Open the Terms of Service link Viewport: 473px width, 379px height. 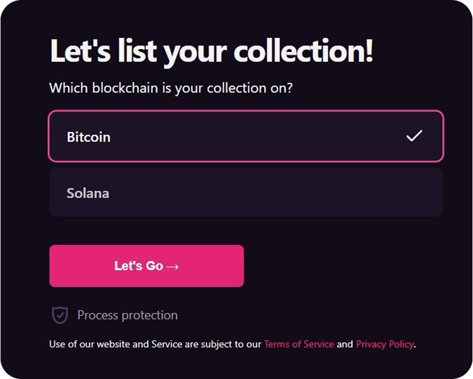pyautogui.click(x=299, y=344)
